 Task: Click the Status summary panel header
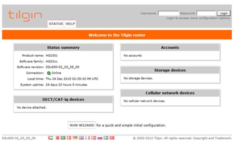63,47
